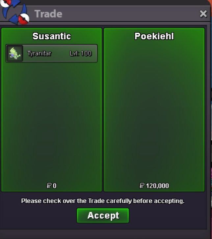Click the lower red pokeball in Trade icon
Viewport: 212px width, 239px height.
(x=24, y=19)
